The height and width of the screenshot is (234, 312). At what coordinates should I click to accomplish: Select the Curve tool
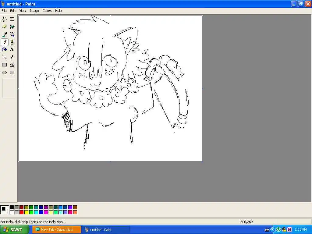pyautogui.click(x=12, y=57)
